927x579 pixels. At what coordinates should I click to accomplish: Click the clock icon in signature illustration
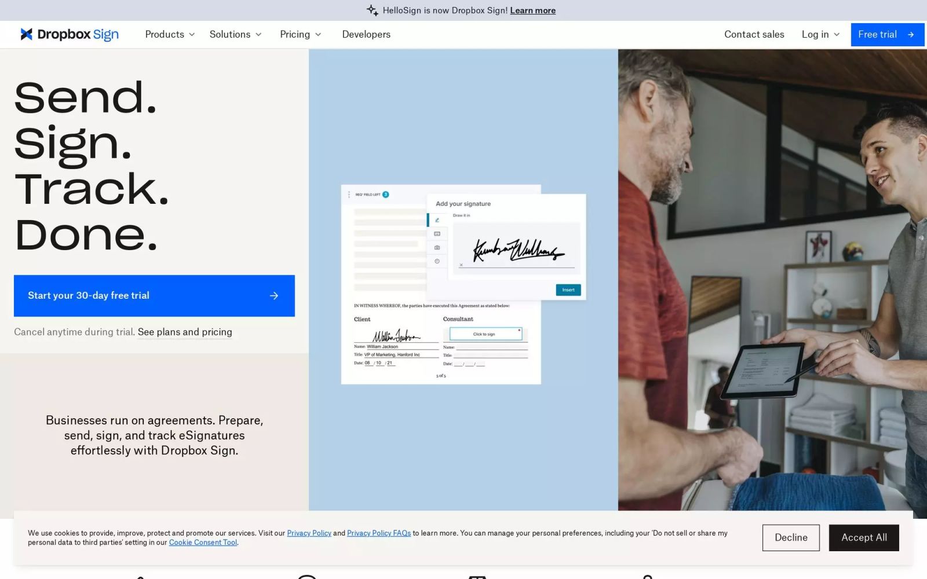[437, 261]
